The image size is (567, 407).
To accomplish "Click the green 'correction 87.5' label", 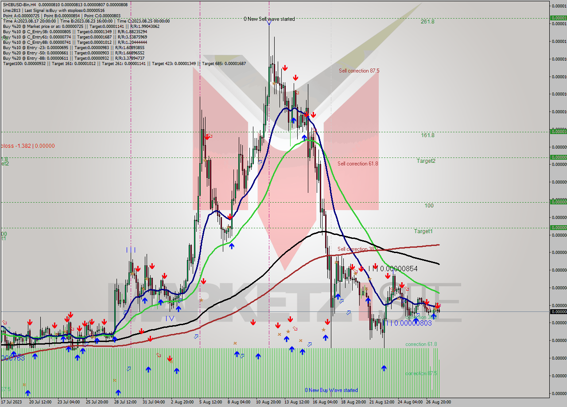I will (421, 373).
